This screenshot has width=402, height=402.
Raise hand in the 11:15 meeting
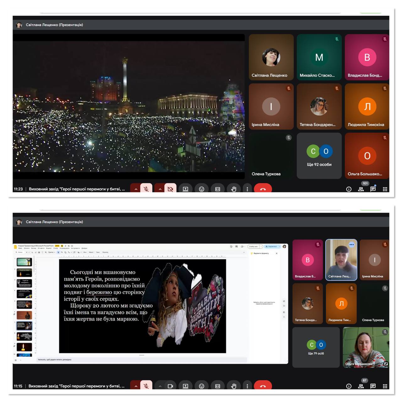tap(233, 386)
